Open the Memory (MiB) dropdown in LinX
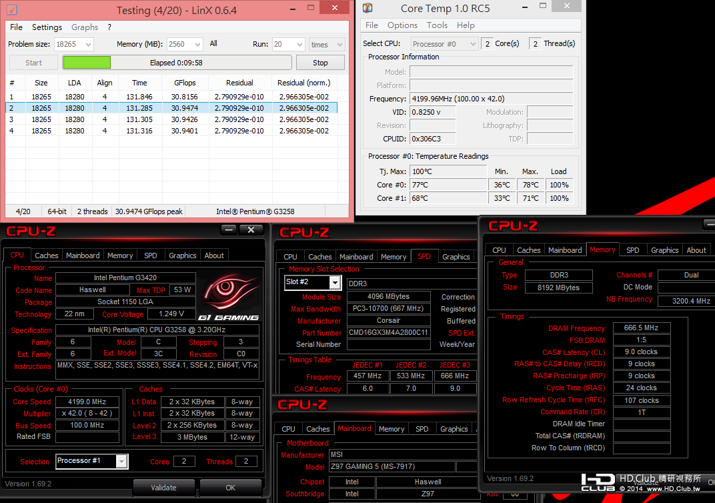 click(x=185, y=44)
